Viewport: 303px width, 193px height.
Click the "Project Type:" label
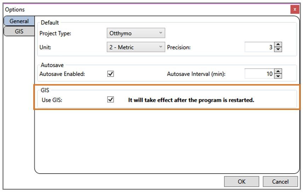[55, 34]
